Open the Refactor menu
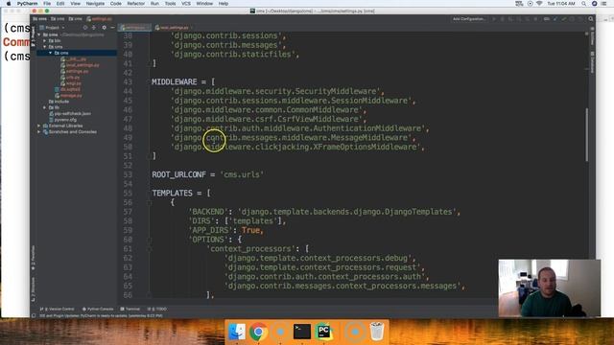This screenshot has height=345, width=614. [136, 4]
